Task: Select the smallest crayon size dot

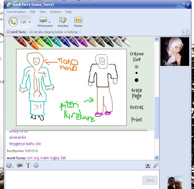Action: click(x=136, y=66)
